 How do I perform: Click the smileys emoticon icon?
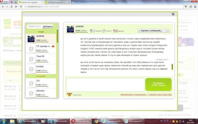click(69, 95)
